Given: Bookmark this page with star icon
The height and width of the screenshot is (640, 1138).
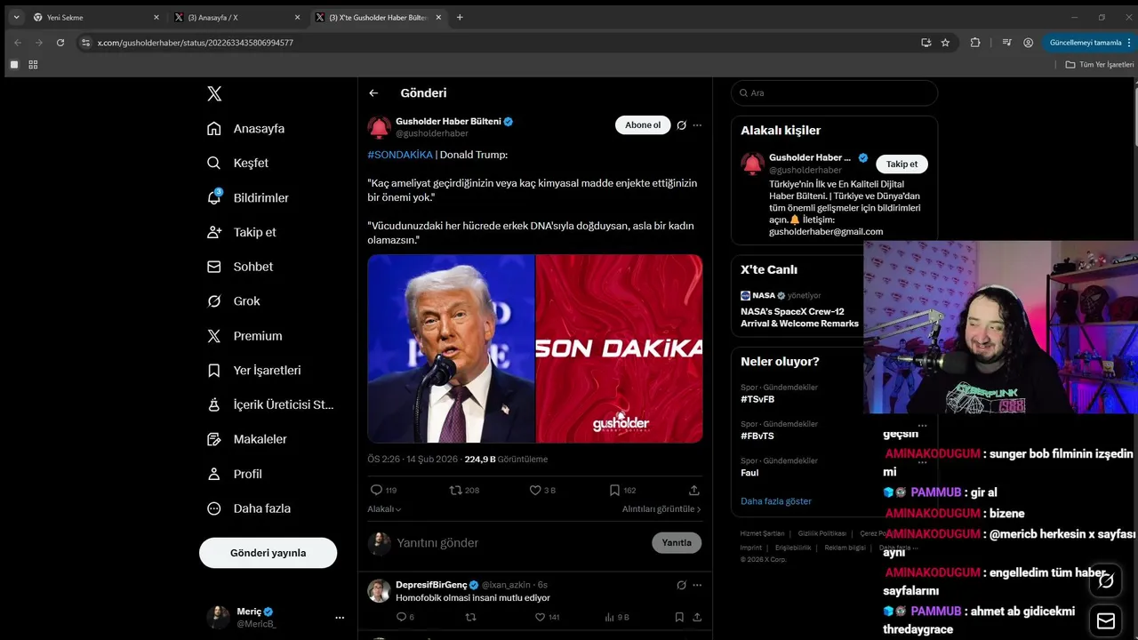Looking at the screenshot, I should tap(945, 43).
